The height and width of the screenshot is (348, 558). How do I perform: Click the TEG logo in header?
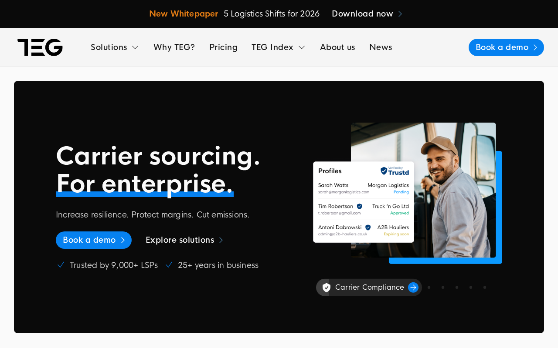[x=40, y=47]
